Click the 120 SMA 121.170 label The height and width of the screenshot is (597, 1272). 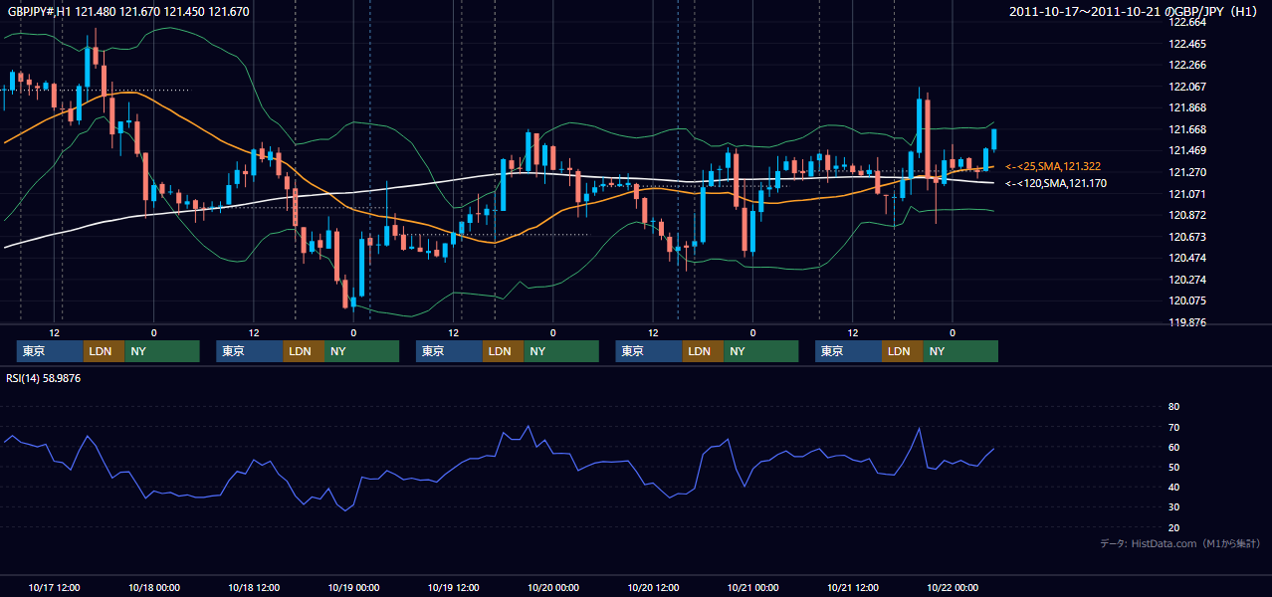point(1056,183)
